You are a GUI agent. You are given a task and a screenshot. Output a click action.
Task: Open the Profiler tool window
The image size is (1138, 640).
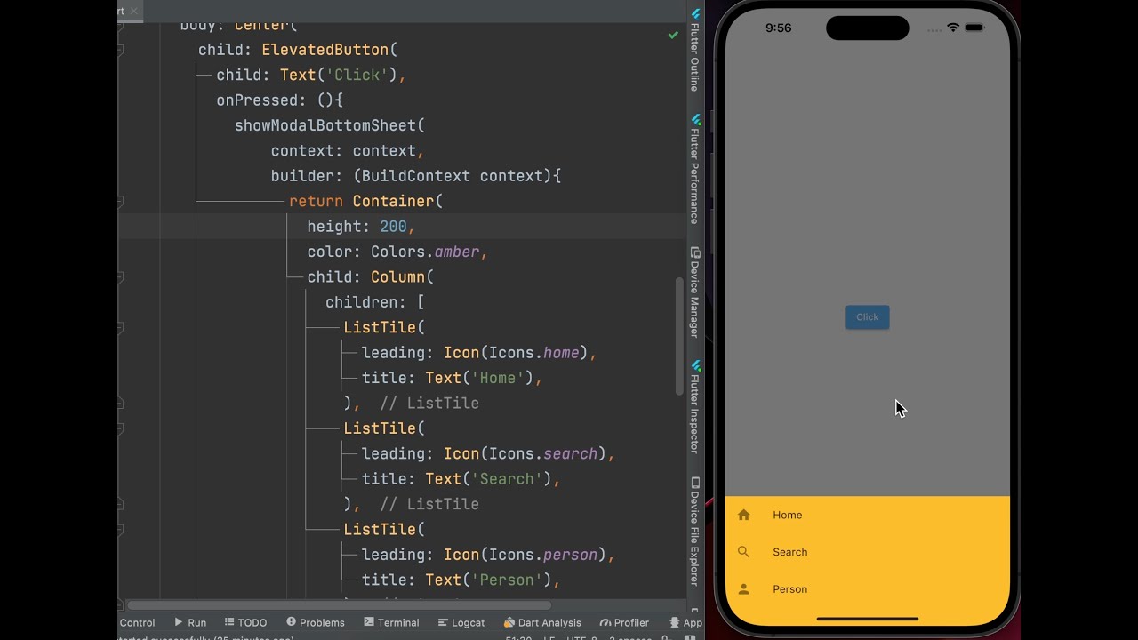(624, 622)
